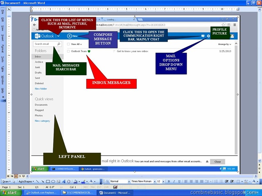262x196 pixels.
Task: Toggle Underline formatting
Action: click(x=179, y=181)
